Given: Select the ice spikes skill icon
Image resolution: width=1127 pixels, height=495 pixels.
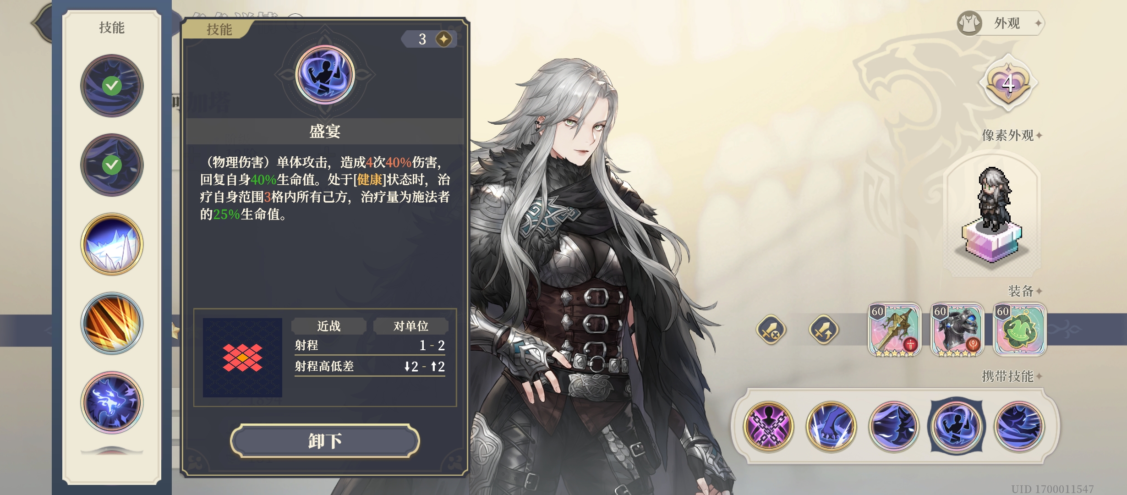Looking at the screenshot, I should [112, 244].
